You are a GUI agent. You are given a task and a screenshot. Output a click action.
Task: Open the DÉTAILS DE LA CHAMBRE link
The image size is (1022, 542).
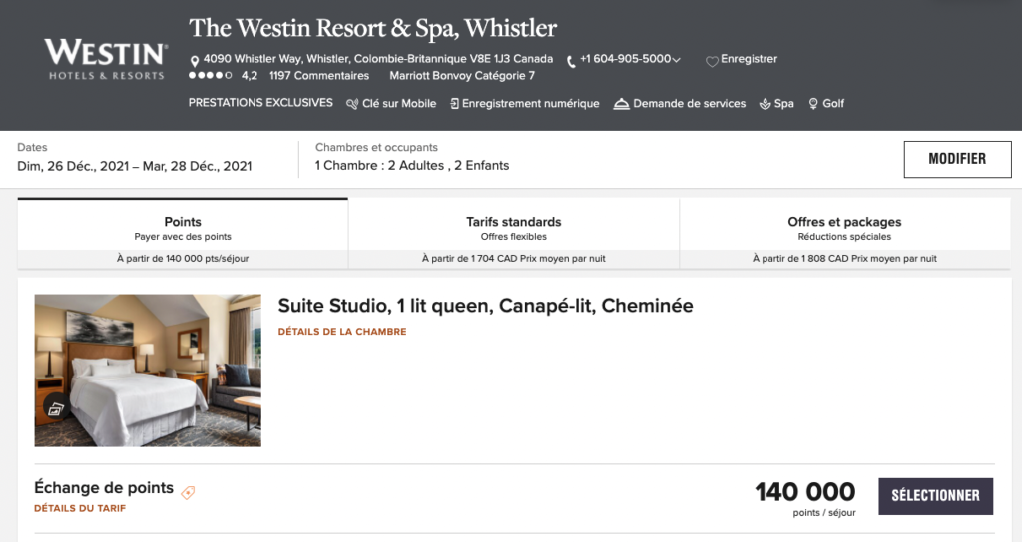coord(342,332)
